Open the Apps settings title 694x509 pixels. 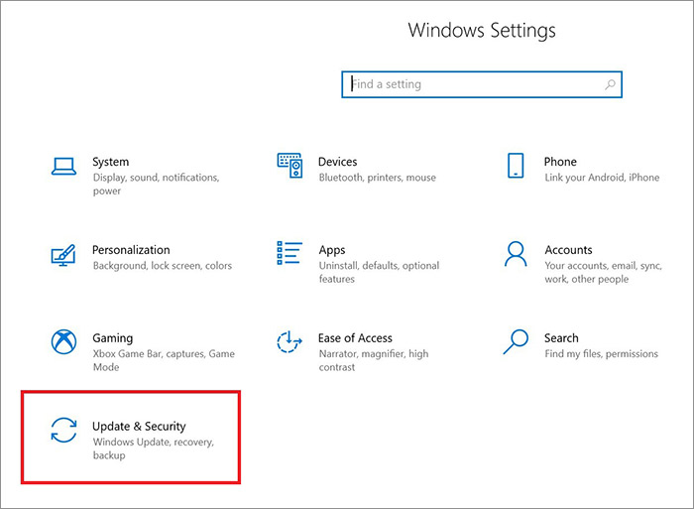click(x=332, y=250)
